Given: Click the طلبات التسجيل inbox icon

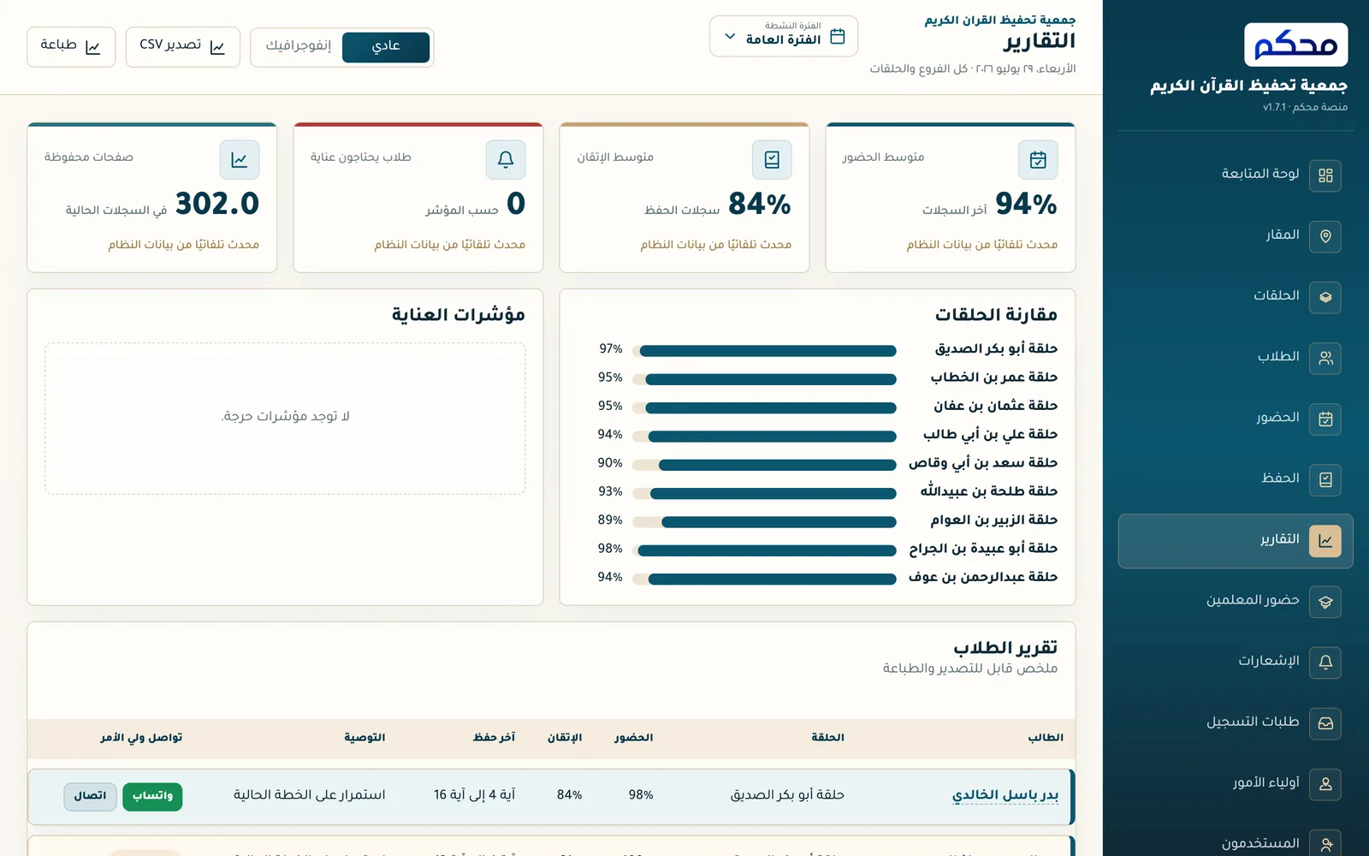Looking at the screenshot, I should pyautogui.click(x=1325, y=723).
